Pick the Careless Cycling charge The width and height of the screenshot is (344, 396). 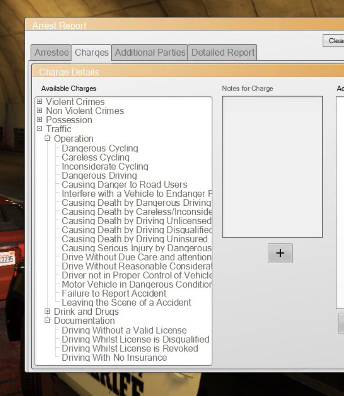pyautogui.click(x=95, y=157)
